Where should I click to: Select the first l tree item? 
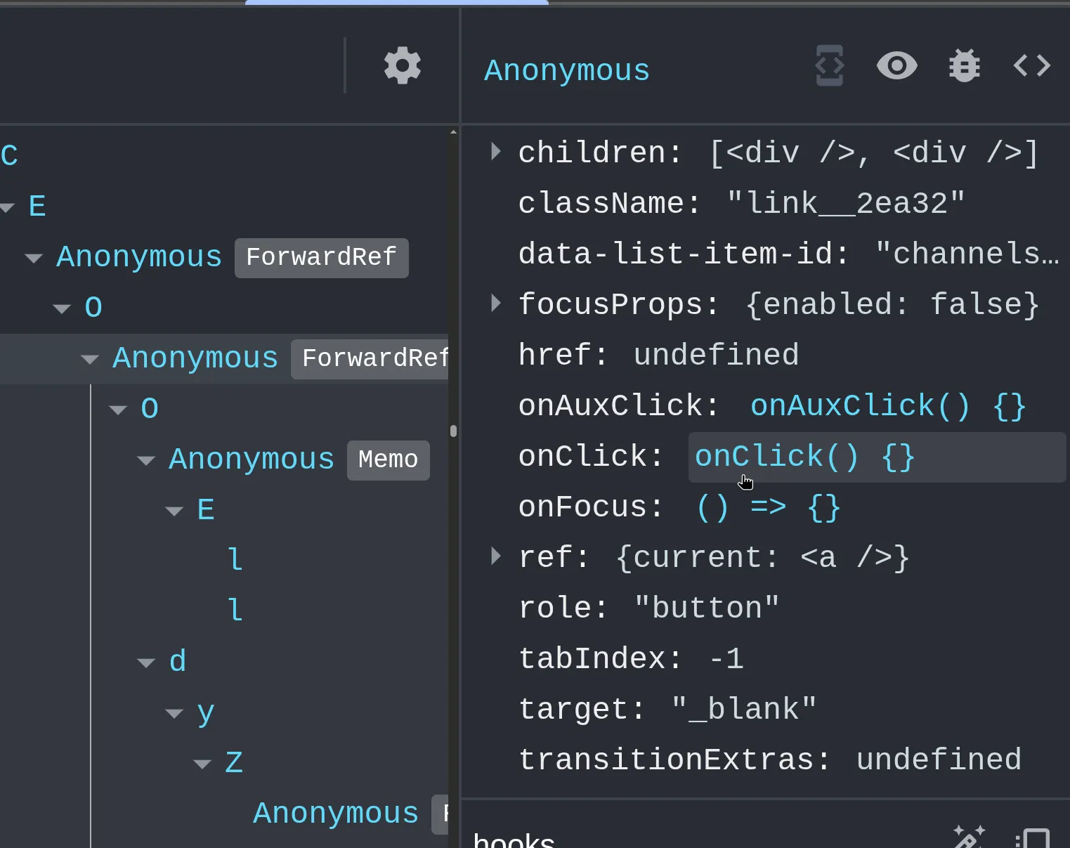coord(235,560)
